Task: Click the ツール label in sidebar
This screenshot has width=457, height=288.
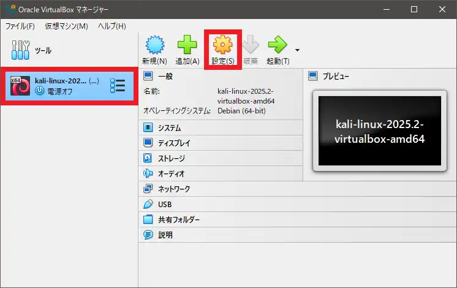Action: 43,50
